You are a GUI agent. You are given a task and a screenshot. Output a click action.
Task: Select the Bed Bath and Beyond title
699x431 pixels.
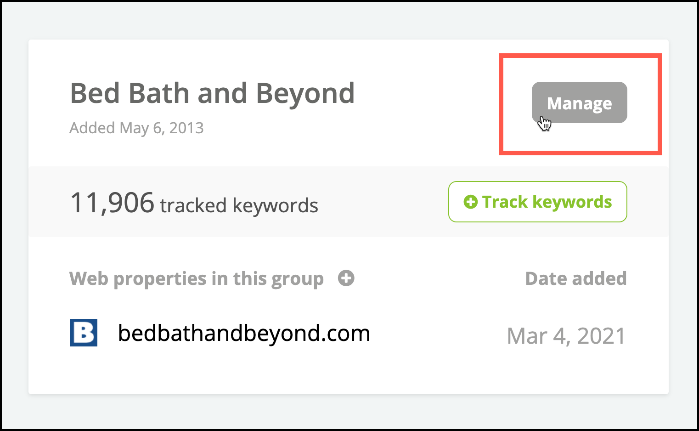tap(212, 93)
